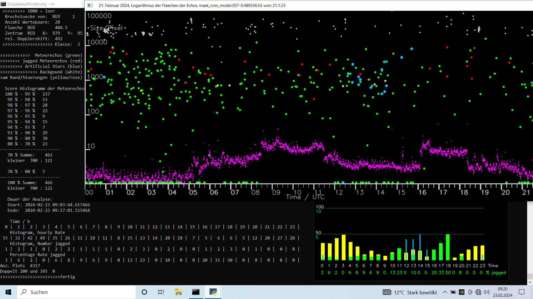Show hidden tray icons with the chevron

click(445, 292)
